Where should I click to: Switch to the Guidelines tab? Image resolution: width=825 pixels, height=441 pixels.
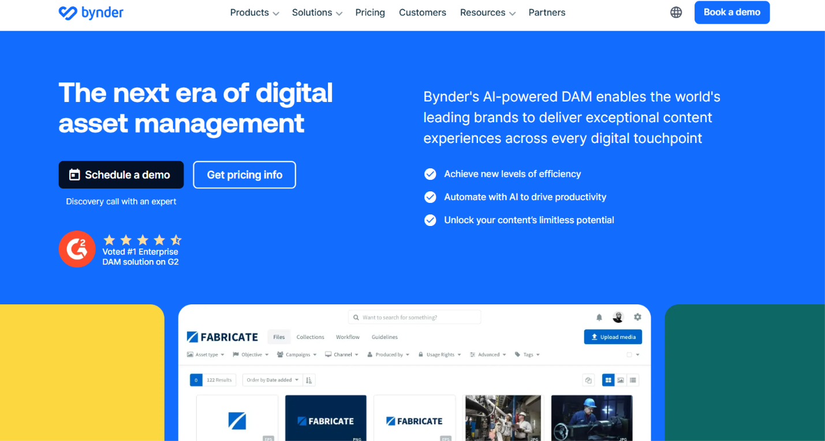(384, 337)
